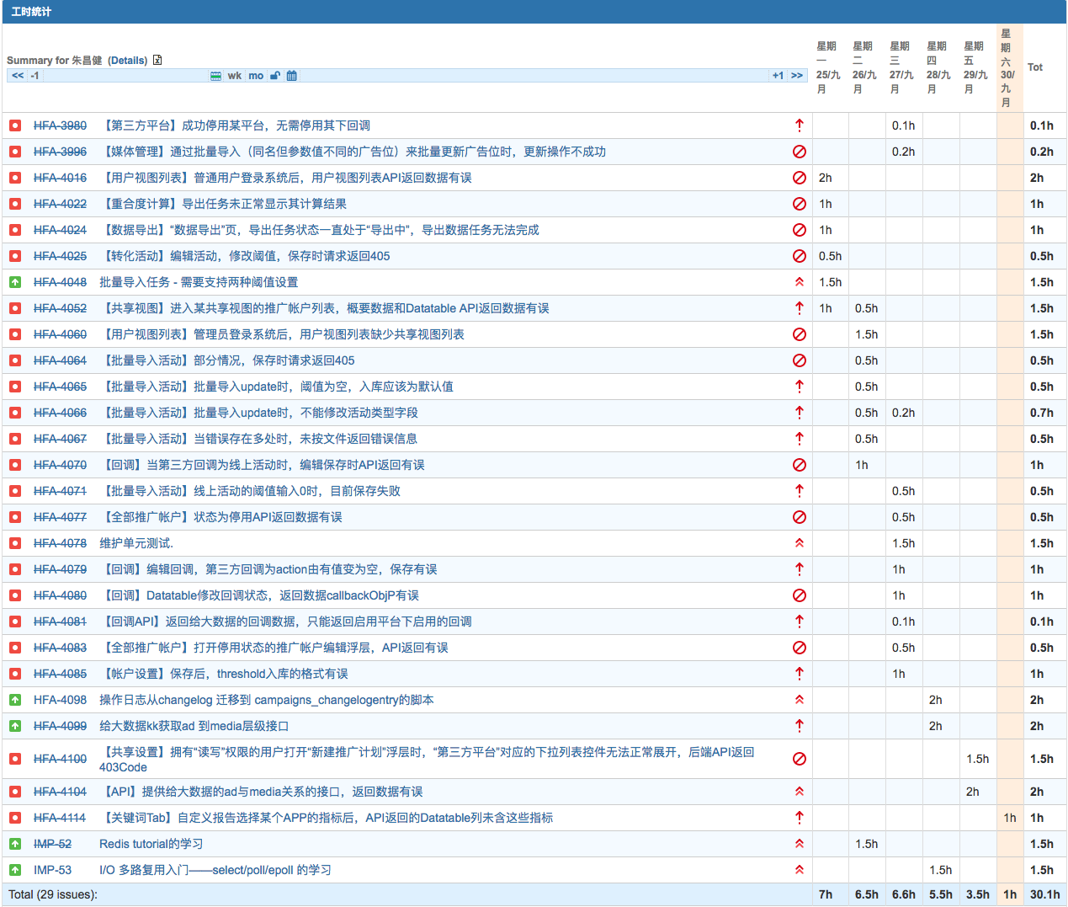Click the blocker priority icon for HFA-3996

point(799,152)
